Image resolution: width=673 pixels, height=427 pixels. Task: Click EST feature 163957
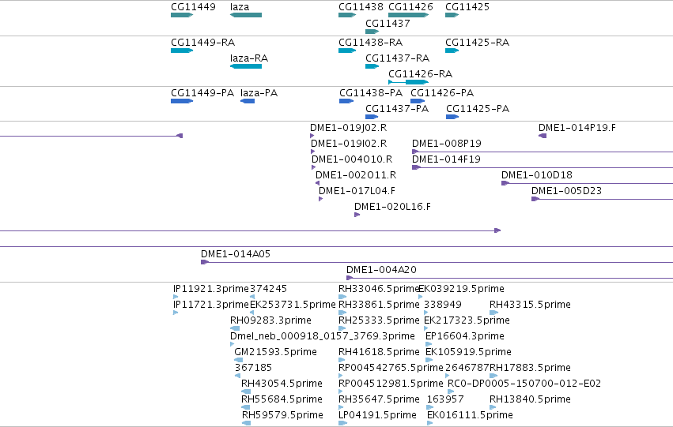pyautogui.click(x=445, y=399)
